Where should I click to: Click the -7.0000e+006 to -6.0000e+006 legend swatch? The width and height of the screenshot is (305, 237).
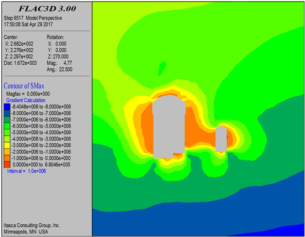[7, 119]
